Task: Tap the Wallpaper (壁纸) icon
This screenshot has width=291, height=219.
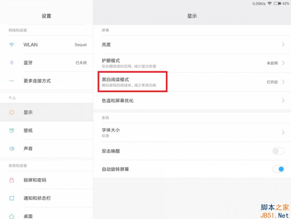Action: pyautogui.click(x=12, y=131)
